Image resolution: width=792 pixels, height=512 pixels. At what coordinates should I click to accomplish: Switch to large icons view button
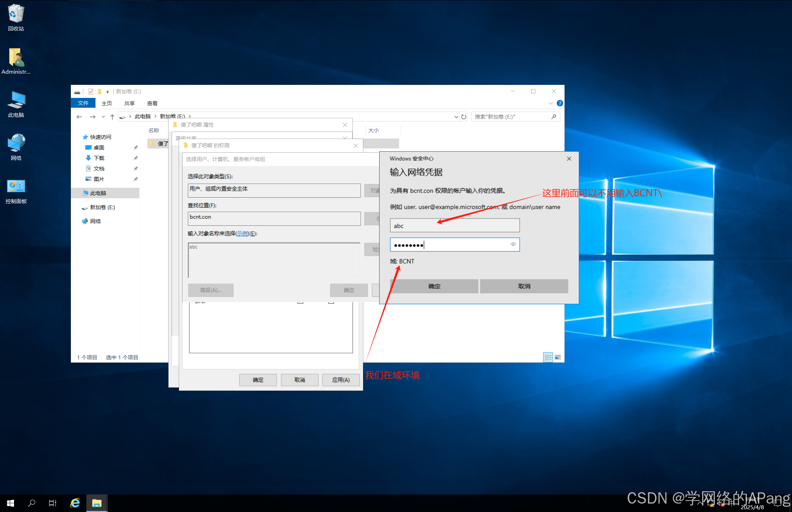click(558, 357)
